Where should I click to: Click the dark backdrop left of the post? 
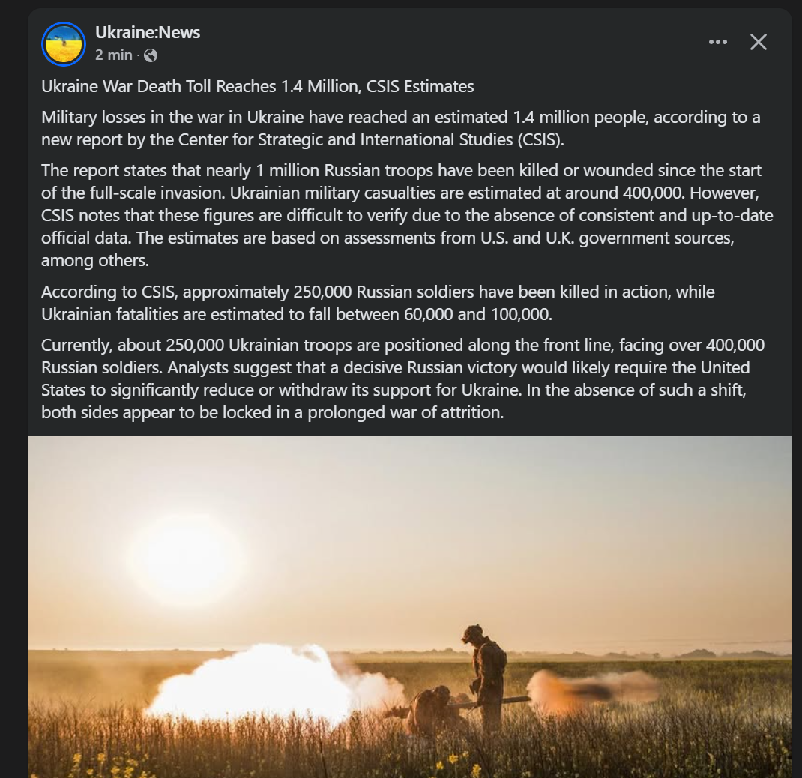(13, 389)
